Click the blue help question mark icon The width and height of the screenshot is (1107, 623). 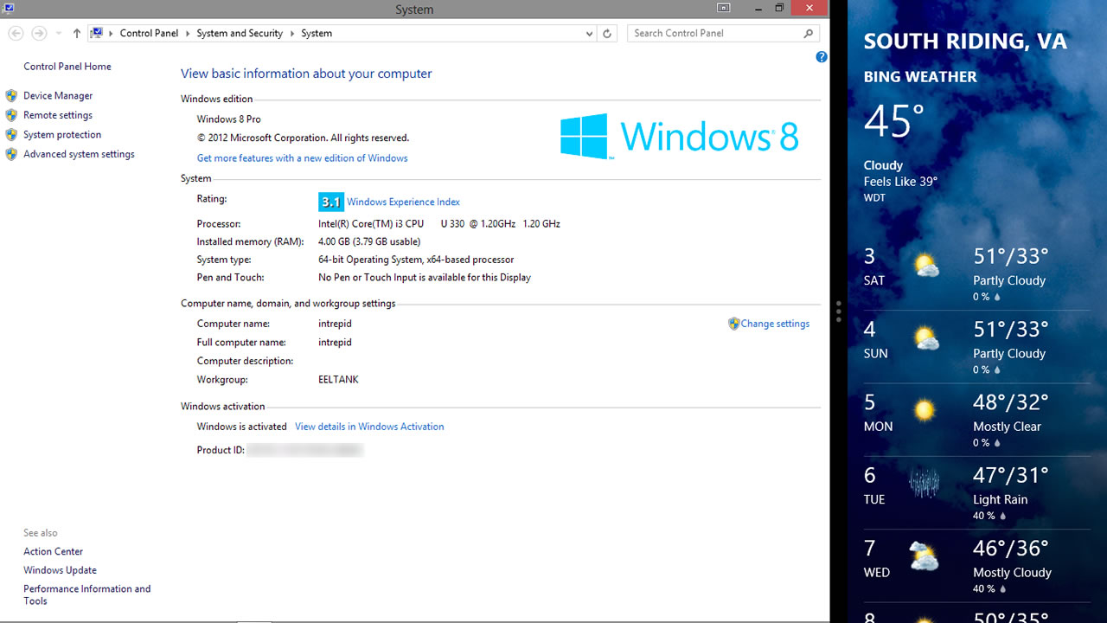point(821,57)
